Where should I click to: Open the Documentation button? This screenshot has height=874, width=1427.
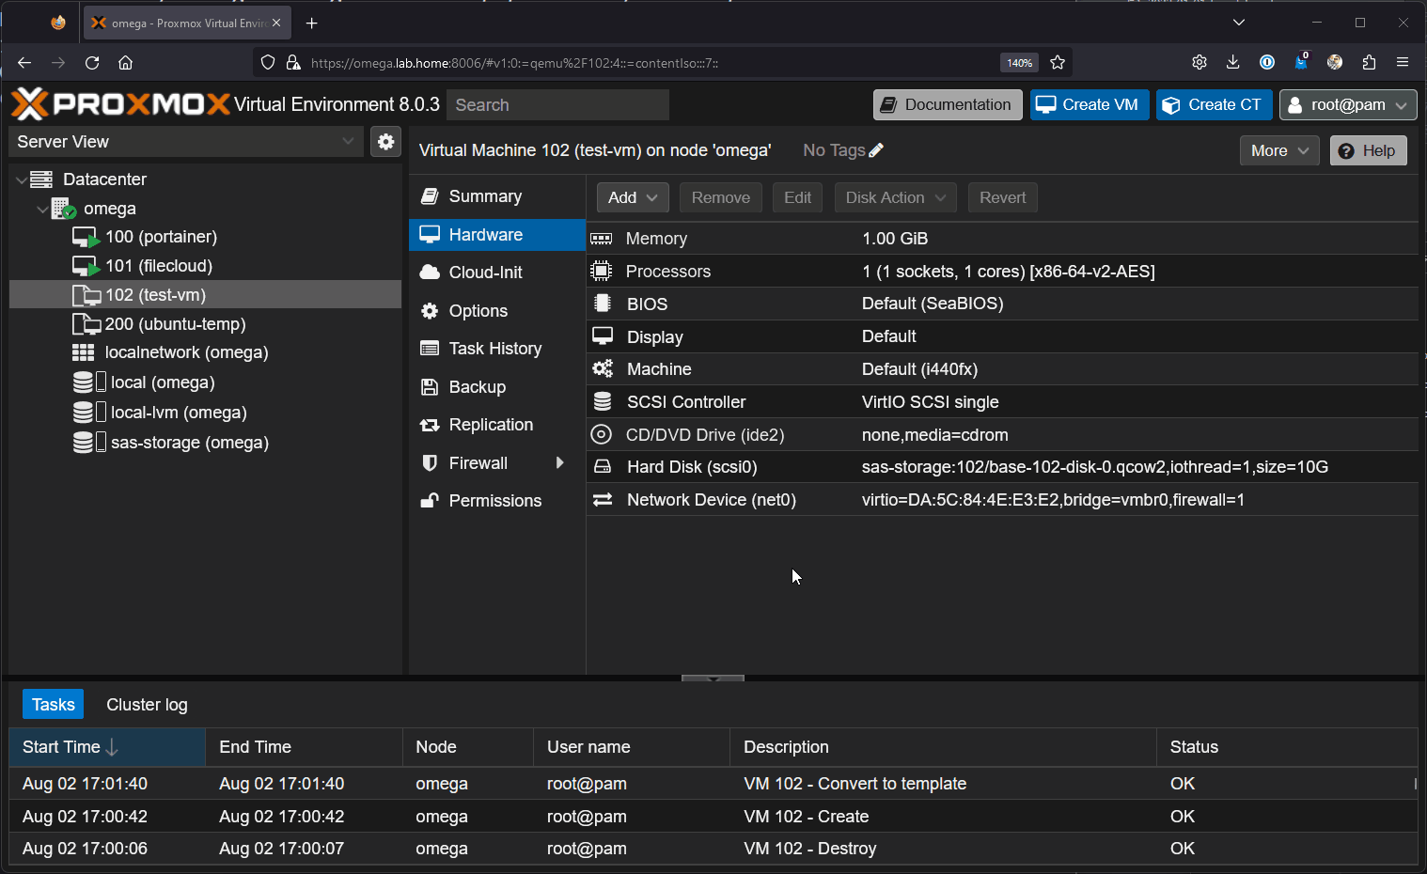[x=947, y=105]
